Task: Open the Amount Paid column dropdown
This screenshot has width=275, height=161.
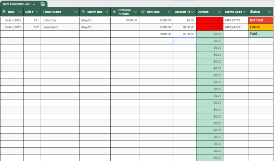Action: pos(192,12)
